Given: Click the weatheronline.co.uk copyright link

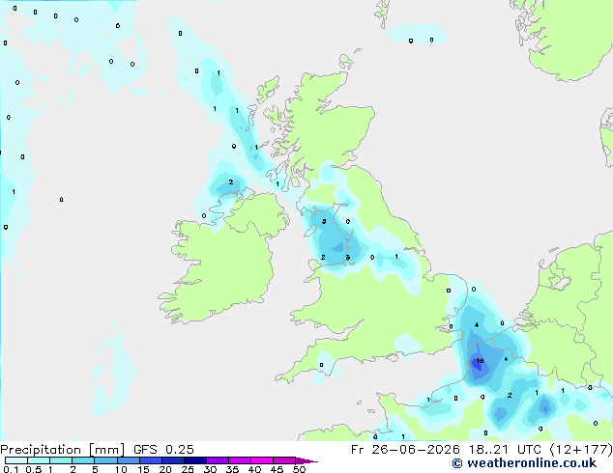Looking at the screenshot, I should click(x=524, y=463).
